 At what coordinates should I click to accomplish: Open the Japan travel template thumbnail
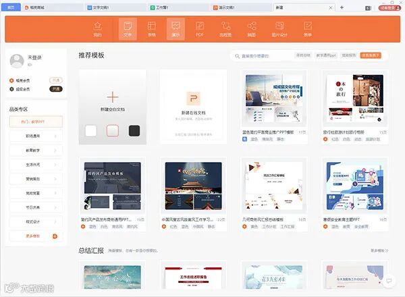354,99
